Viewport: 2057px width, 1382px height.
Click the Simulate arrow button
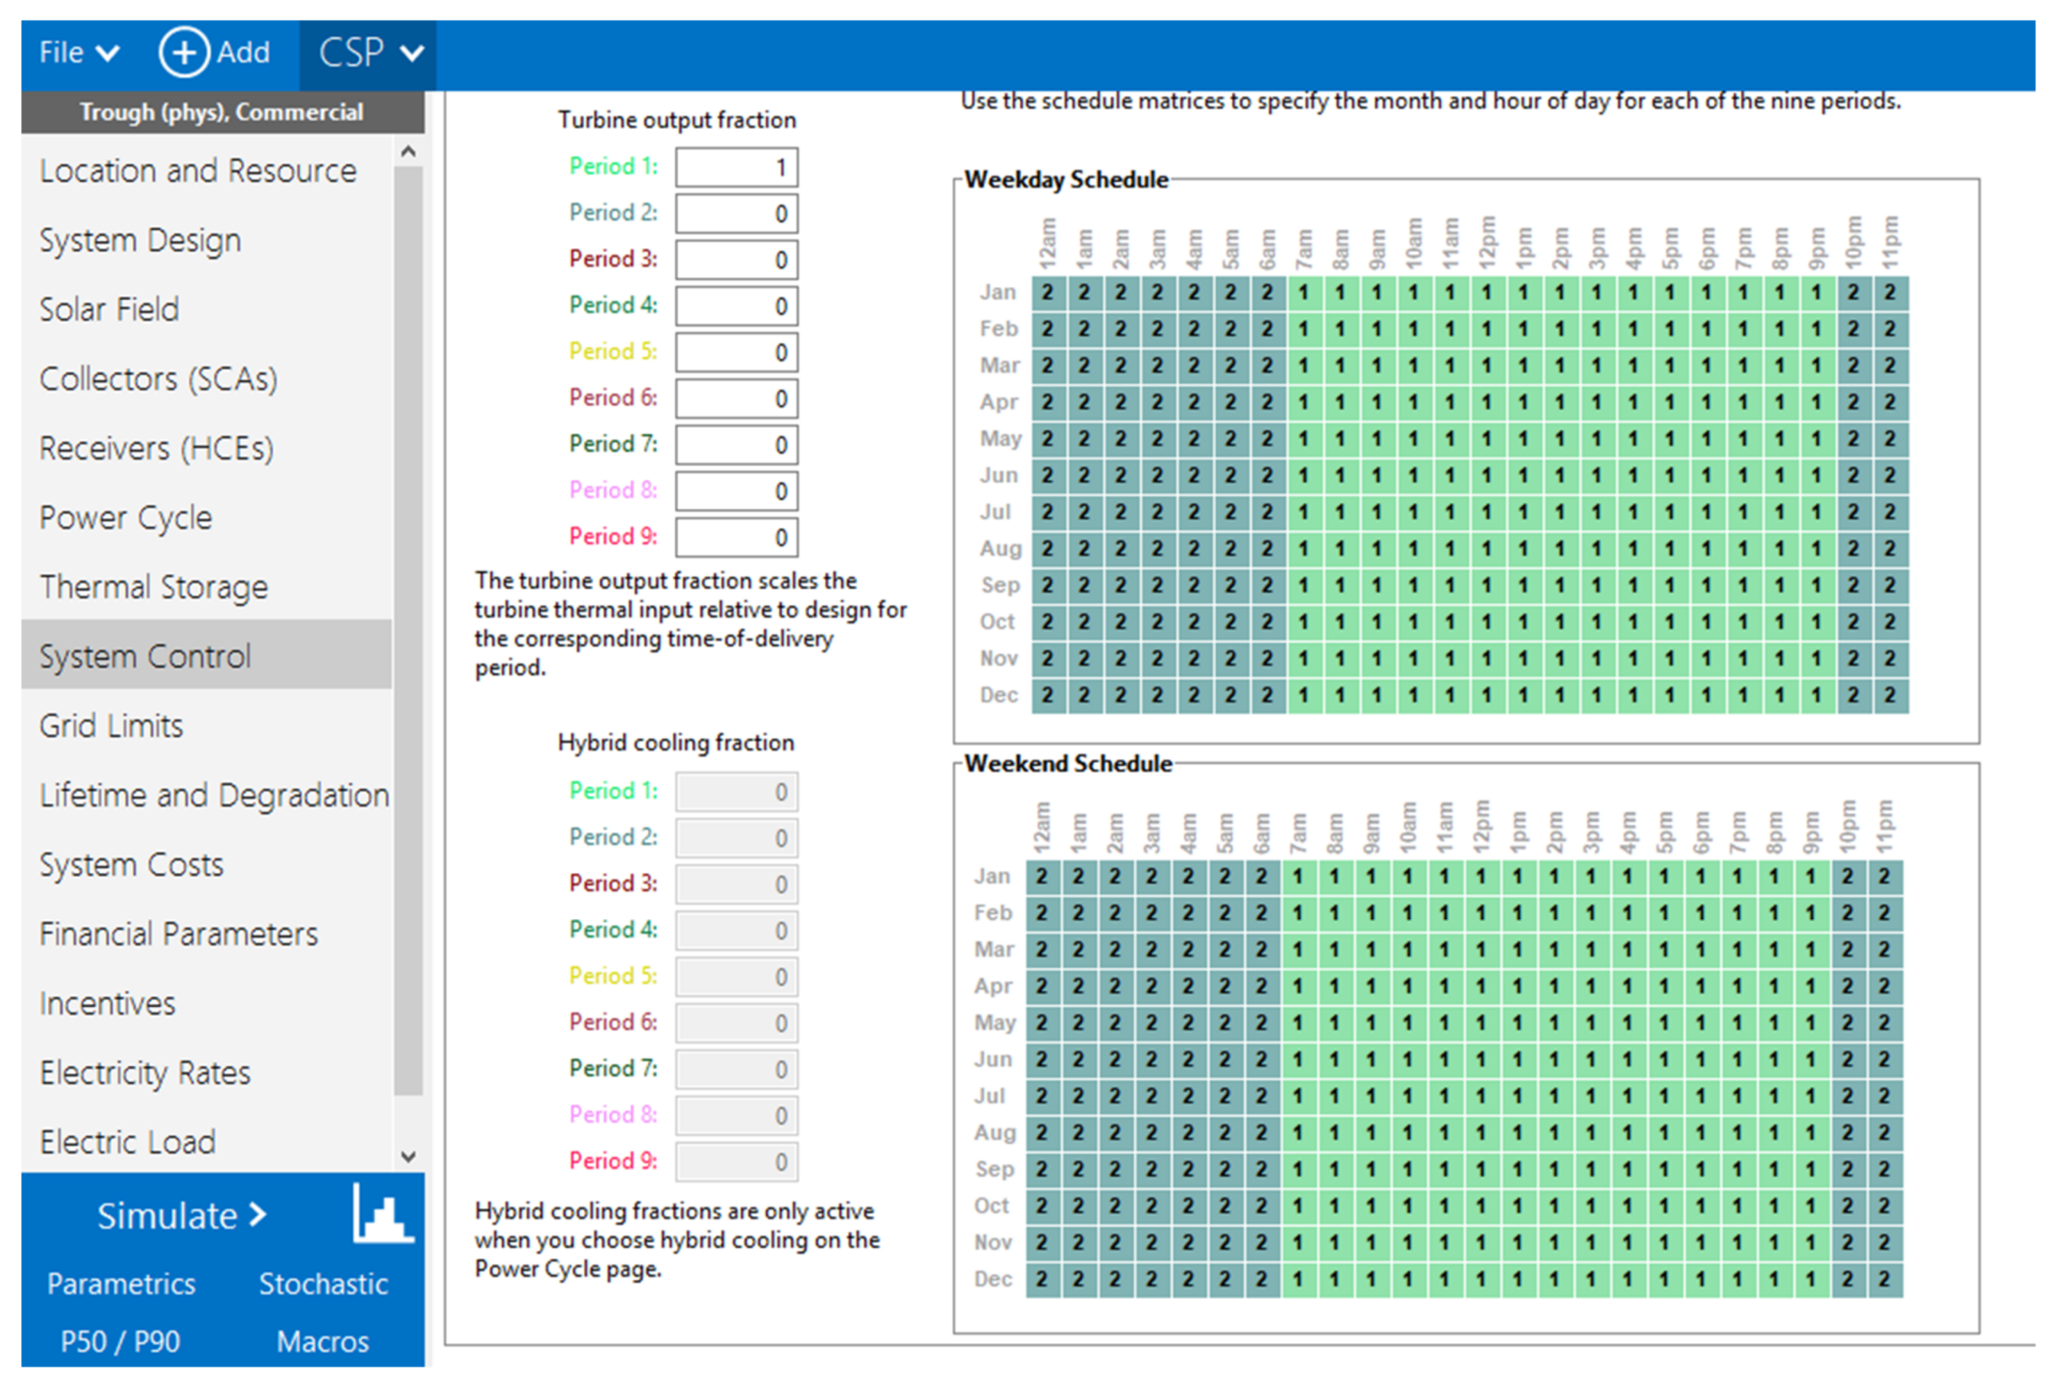[181, 1216]
